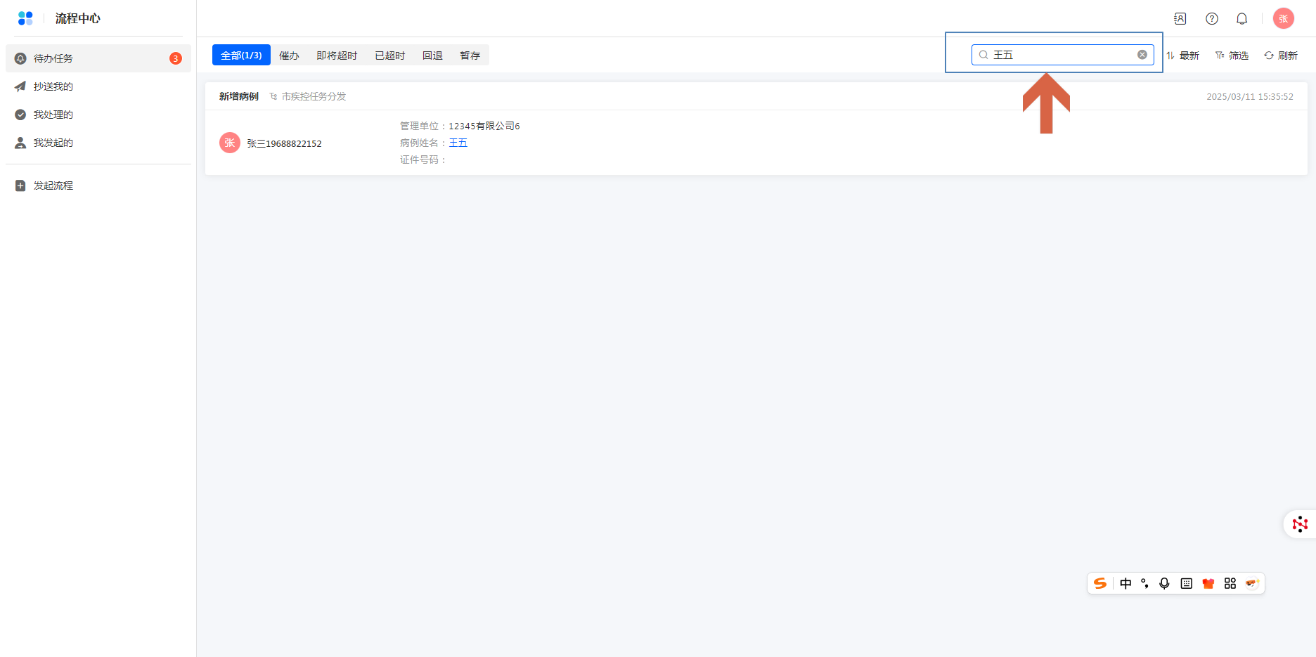Switch to the 即将超时 tab
The image size is (1316, 657).
point(337,56)
